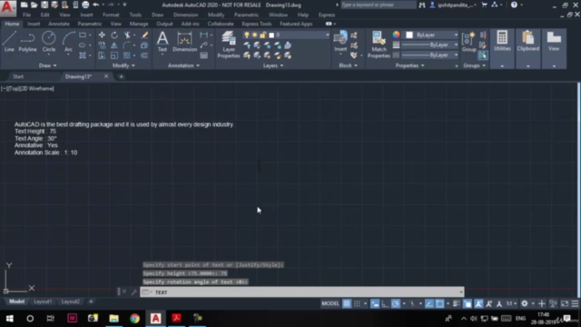Expand the Draw panel

pos(48,65)
